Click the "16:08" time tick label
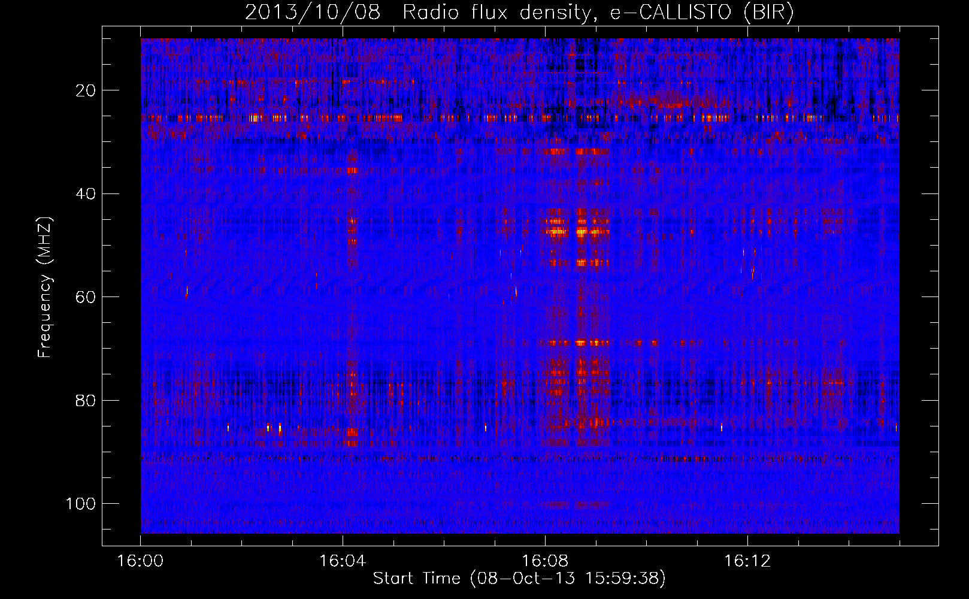The width and height of the screenshot is (969, 599). 545,561
